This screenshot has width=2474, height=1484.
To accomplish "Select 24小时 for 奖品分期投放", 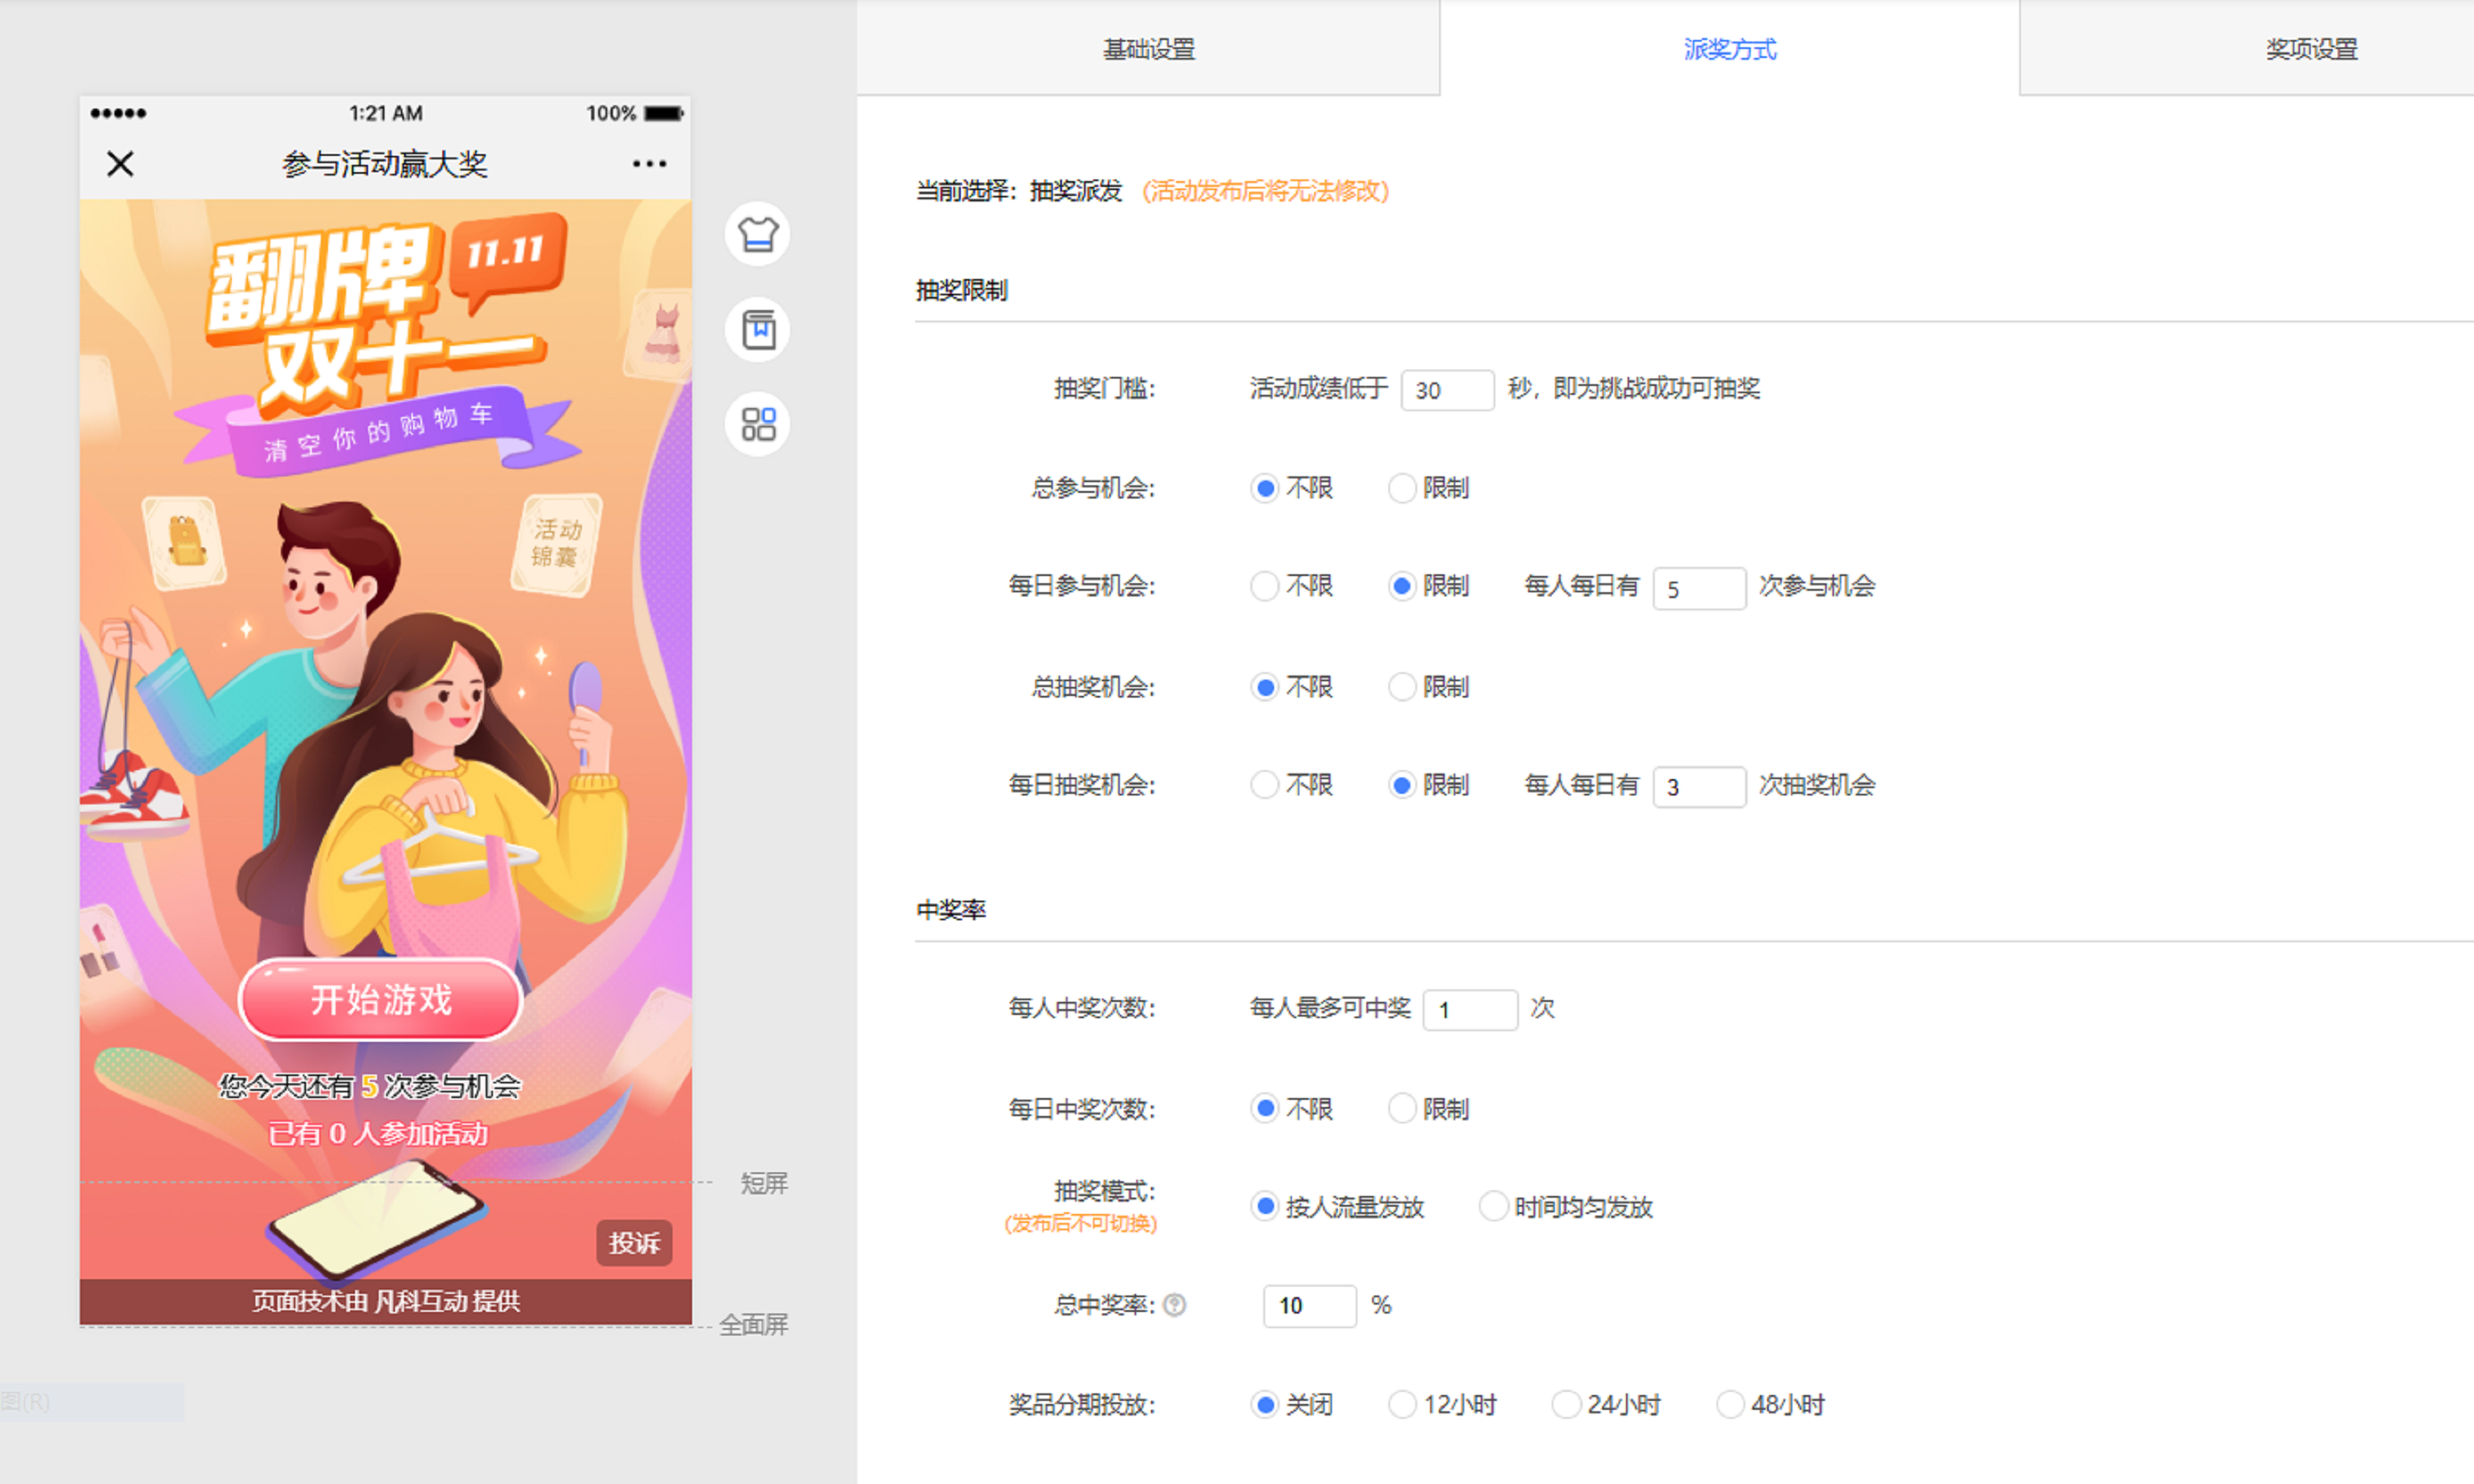I will (1566, 1405).
